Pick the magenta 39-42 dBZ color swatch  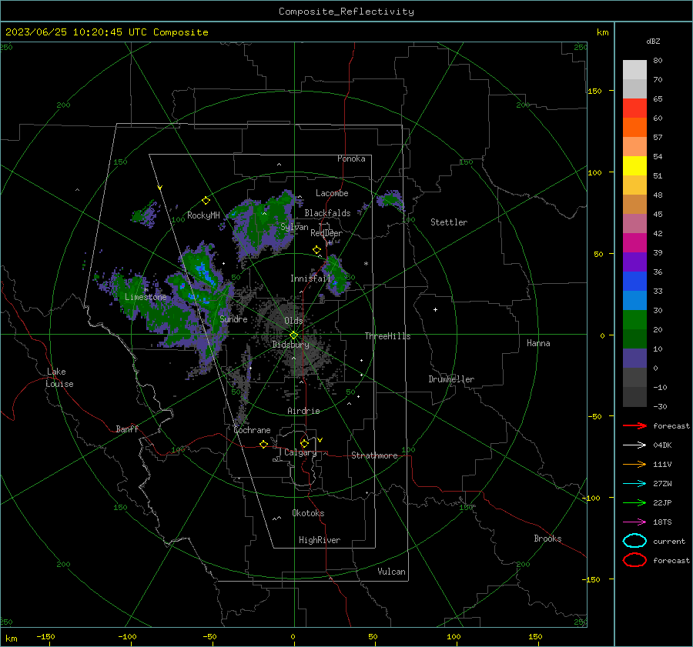(x=634, y=243)
